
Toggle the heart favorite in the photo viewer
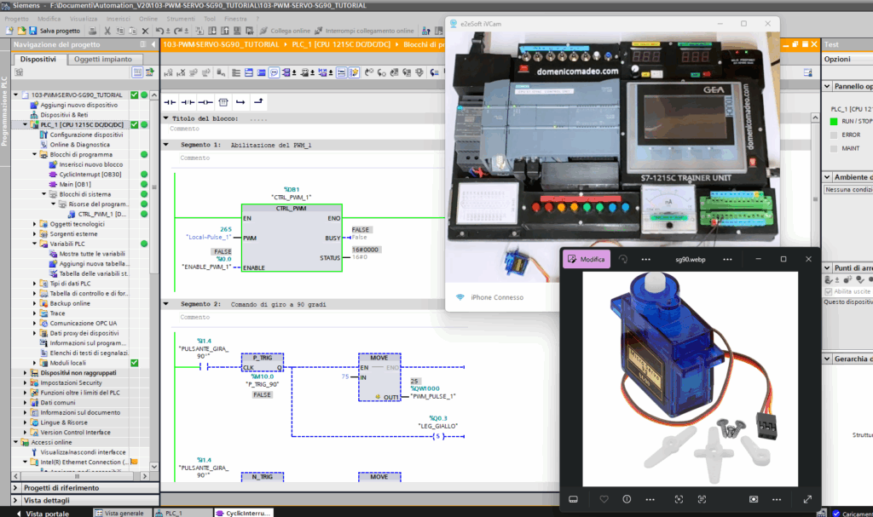click(x=604, y=499)
